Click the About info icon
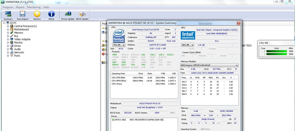295x131 pixels. (51, 15)
